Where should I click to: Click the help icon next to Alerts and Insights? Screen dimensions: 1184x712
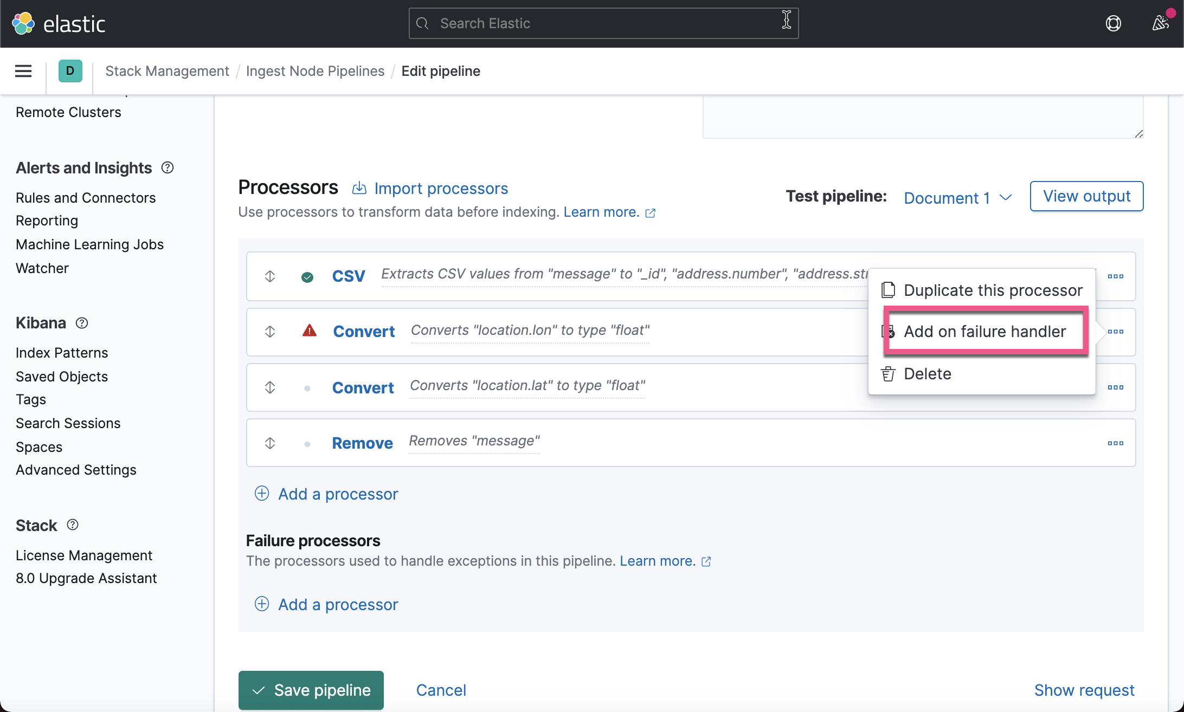tap(167, 167)
